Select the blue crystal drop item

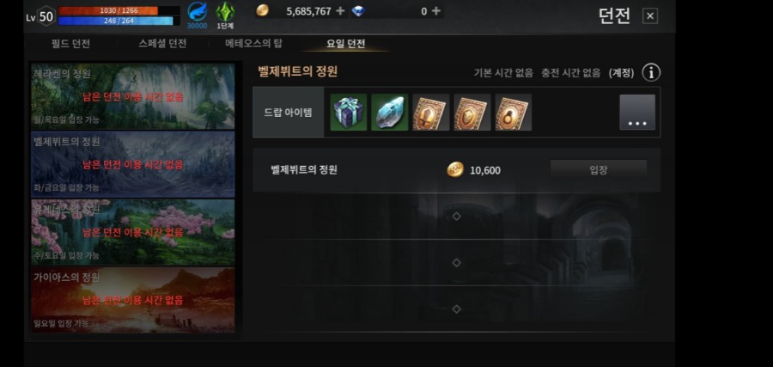389,112
